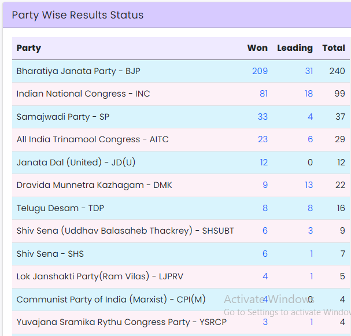Open DMK won count 9 link
Image resolution: width=351 pixels, height=336 pixels.
tap(265, 185)
